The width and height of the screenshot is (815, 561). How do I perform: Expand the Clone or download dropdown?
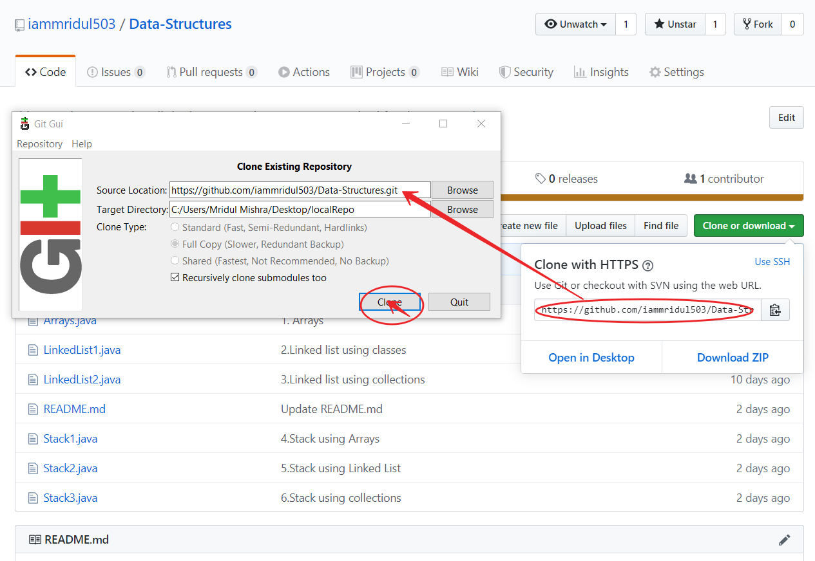coord(748,226)
